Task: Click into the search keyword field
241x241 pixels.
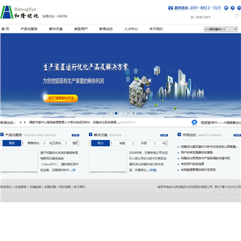Action: (x=211, y=17)
